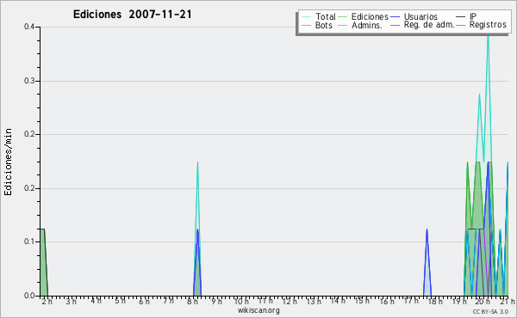Click the '0.4' y-axis value
The width and height of the screenshot is (517, 318).
[29, 27]
